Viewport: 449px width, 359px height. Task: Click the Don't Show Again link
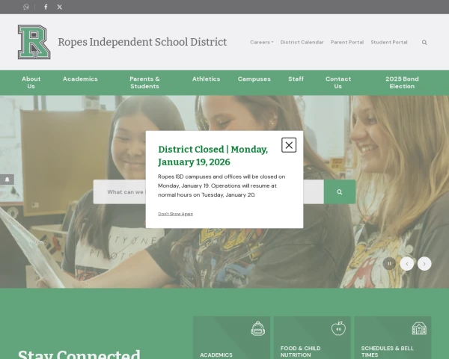click(x=175, y=214)
